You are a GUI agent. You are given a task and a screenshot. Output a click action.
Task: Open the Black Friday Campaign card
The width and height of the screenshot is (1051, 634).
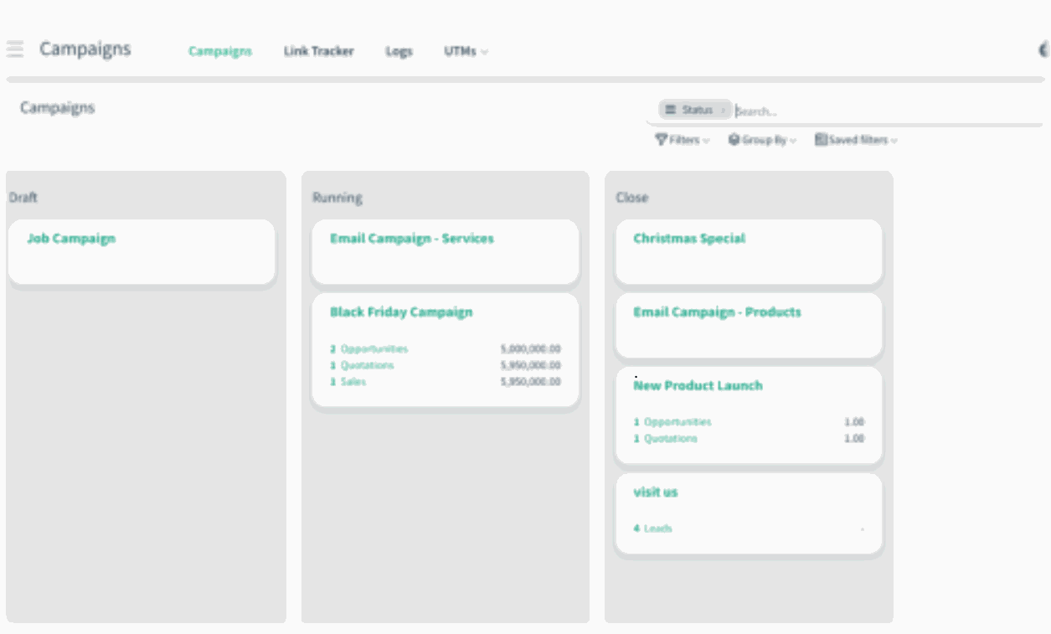point(401,312)
